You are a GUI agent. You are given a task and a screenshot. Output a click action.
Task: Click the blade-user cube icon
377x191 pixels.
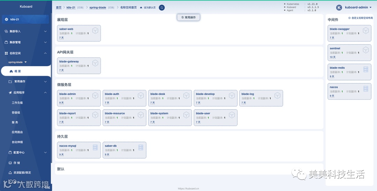(x=232, y=115)
